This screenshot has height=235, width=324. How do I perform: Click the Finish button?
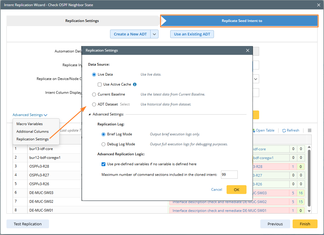point(305,224)
